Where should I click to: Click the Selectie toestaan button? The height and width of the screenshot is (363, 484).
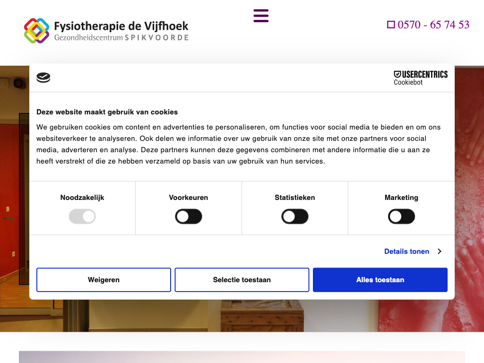(242, 280)
